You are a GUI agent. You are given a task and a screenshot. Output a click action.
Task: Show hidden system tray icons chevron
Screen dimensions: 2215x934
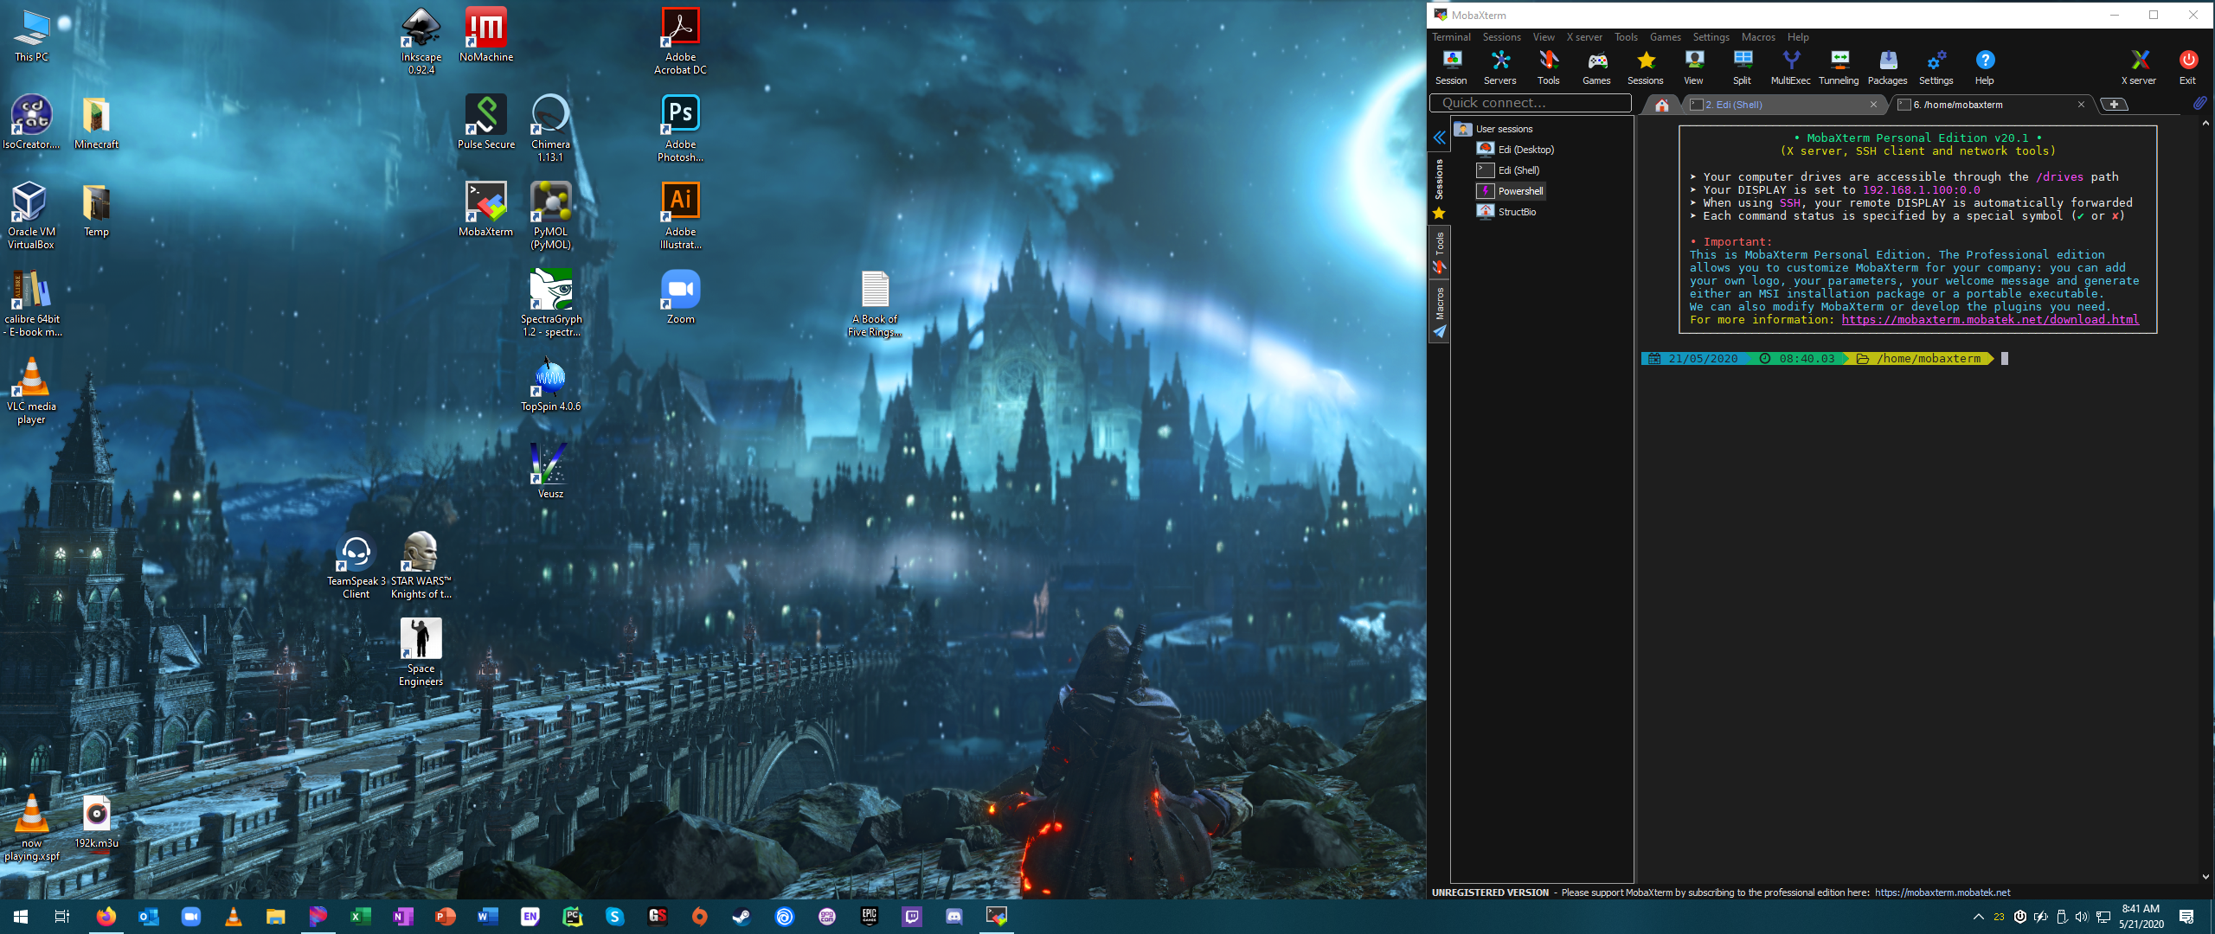click(1978, 917)
